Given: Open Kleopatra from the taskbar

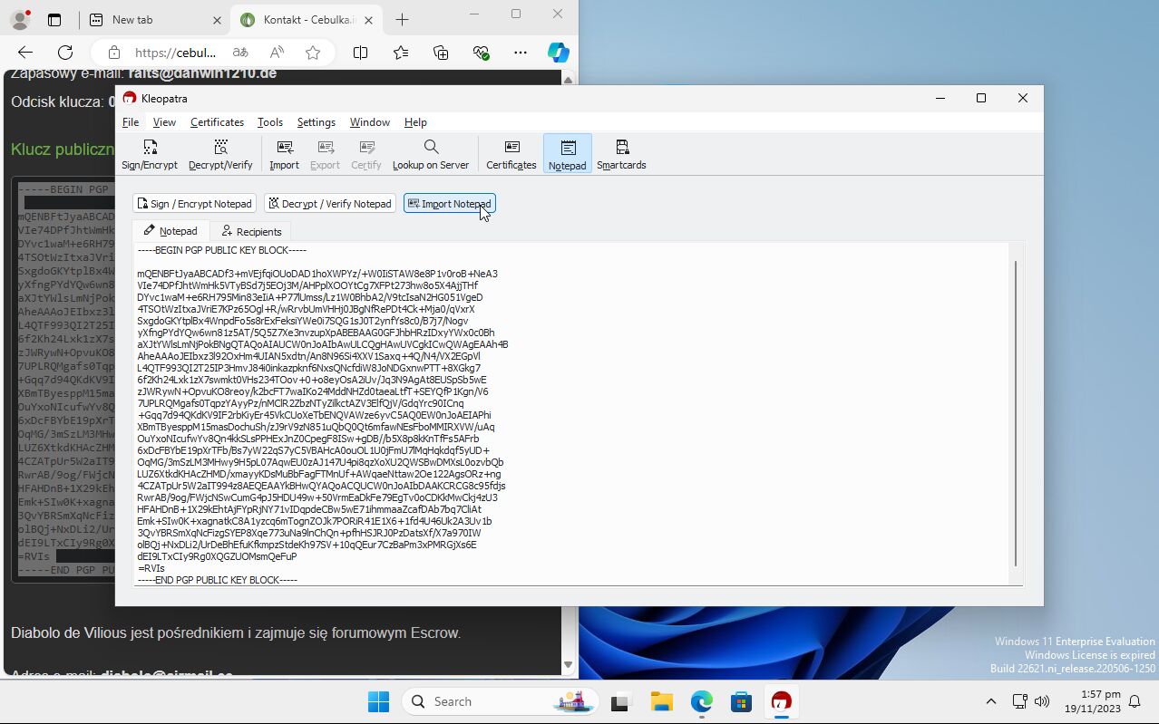Looking at the screenshot, I should (x=781, y=701).
